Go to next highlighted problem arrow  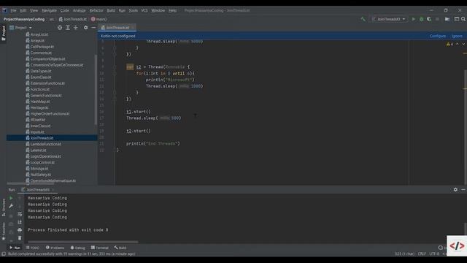[x=463, y=44]
